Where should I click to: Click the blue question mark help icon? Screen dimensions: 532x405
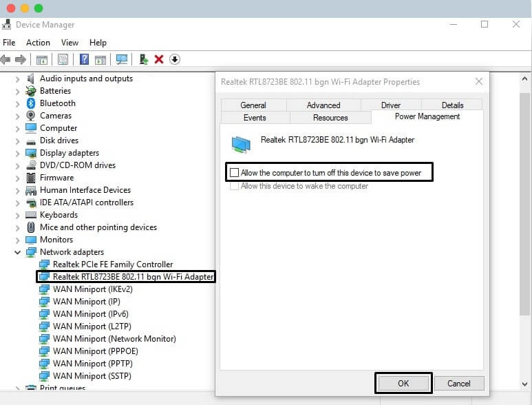point(84,59)
